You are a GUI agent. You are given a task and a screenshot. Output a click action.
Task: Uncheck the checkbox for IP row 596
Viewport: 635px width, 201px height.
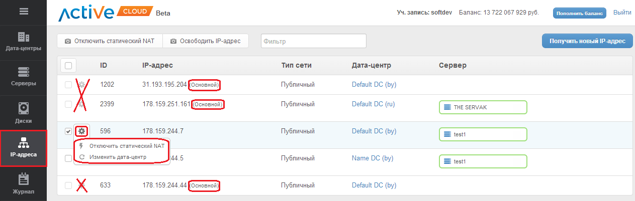[68, 131]
